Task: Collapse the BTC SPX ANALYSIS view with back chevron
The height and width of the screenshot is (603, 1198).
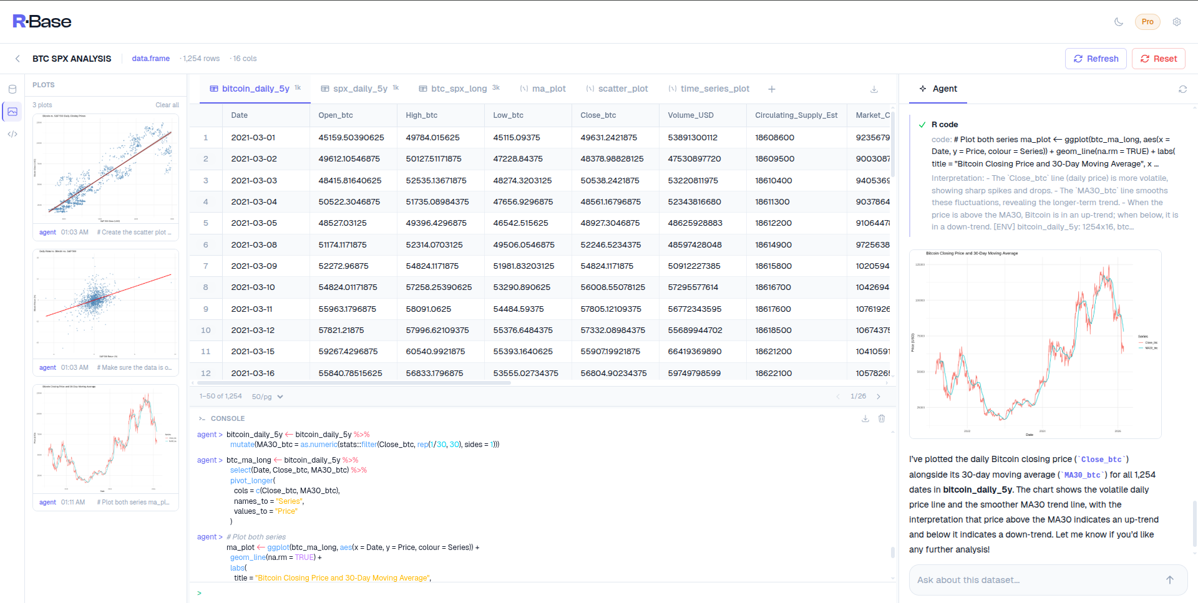Action: 17,58
